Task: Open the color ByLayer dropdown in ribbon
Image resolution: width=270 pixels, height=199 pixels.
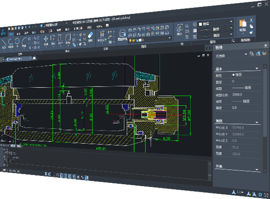Action: [x=231, y=22]
